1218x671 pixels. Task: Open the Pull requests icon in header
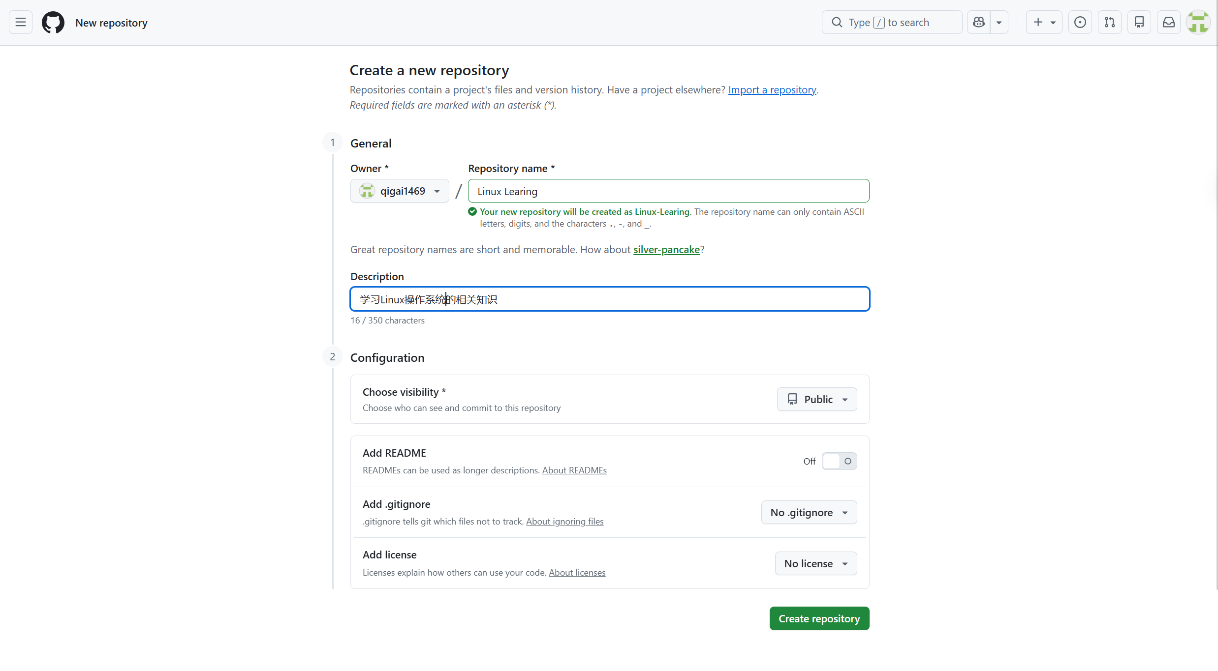1110,22
